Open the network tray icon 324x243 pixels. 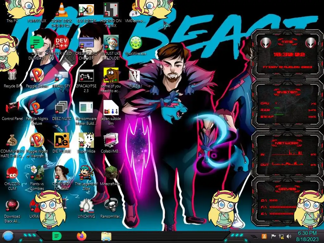coord(281,236)
